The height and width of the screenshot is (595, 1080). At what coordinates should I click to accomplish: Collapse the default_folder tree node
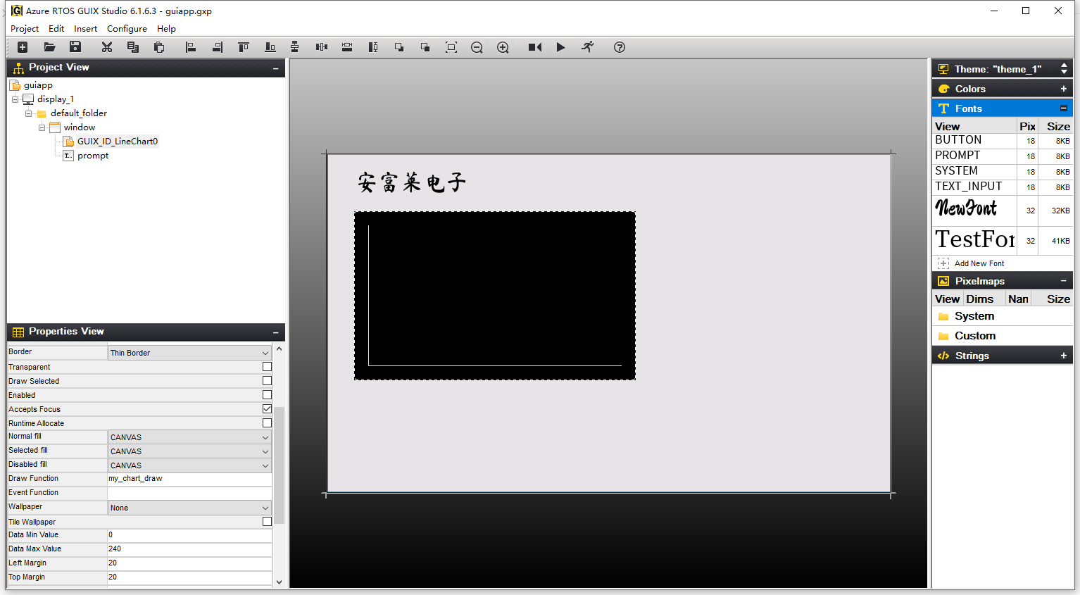pos(28,113)
